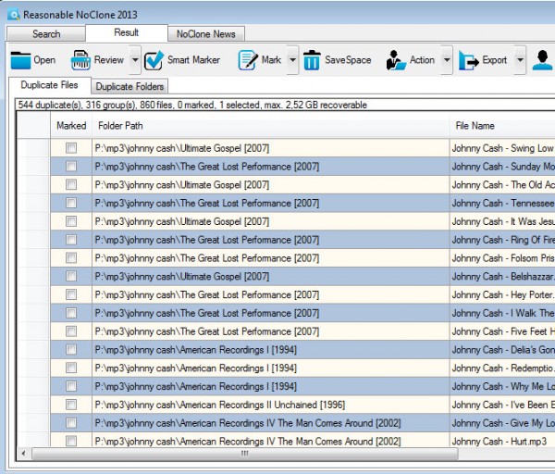Viewport: 555px width, 474px height.
Task: Click the Review shredder icon
Action: coord(80,60)
